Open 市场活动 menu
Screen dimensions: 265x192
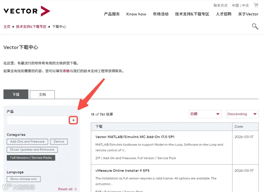pyautogui.click(x=160, y=14)
